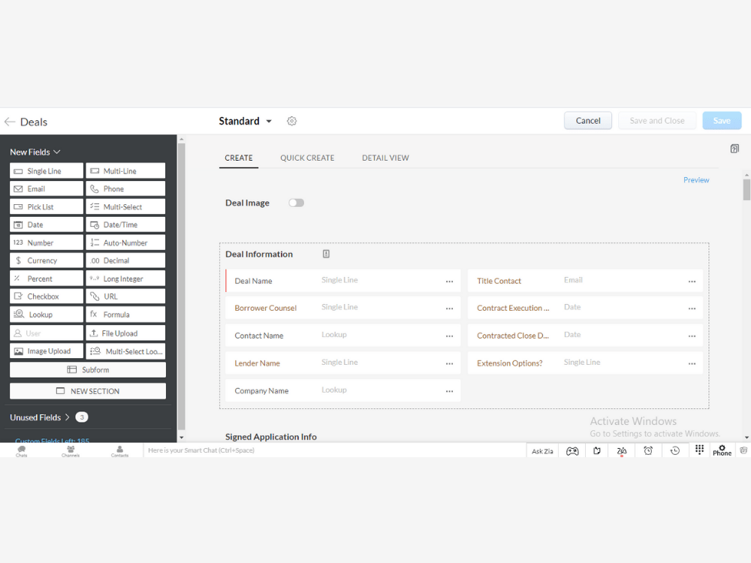The image size is (751, 563).
Task: Open options menu for Lender Name field
Action: pos(449,364)
